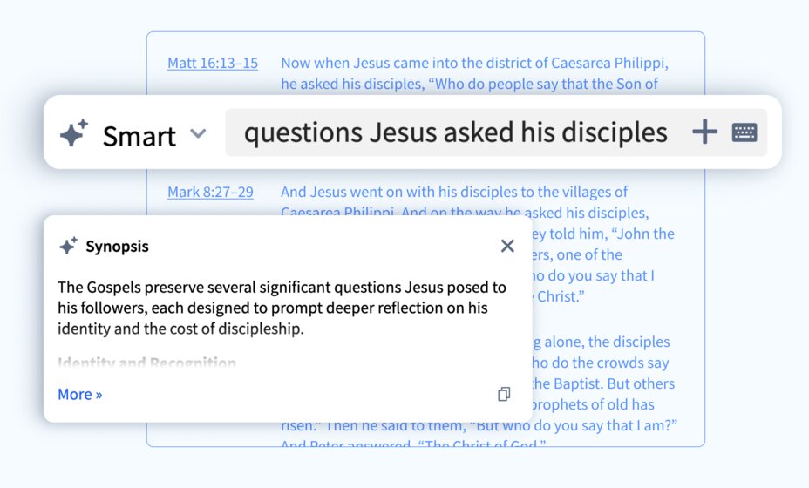
Task: Focus the search box with the disciples query
Action: coord(455,132)
